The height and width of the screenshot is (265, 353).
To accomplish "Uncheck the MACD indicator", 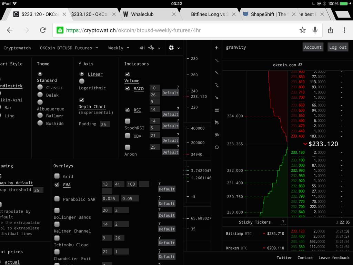I will [128, 88].
